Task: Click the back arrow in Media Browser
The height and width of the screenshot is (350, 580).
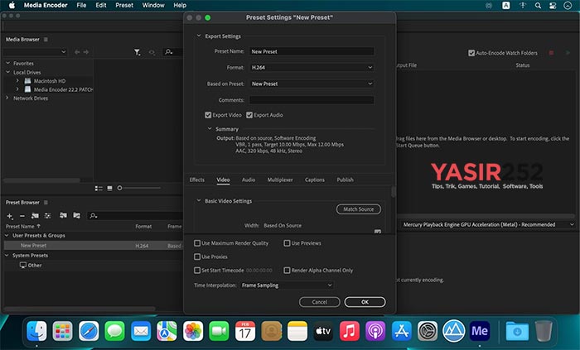Action: (x=77, y=52)
